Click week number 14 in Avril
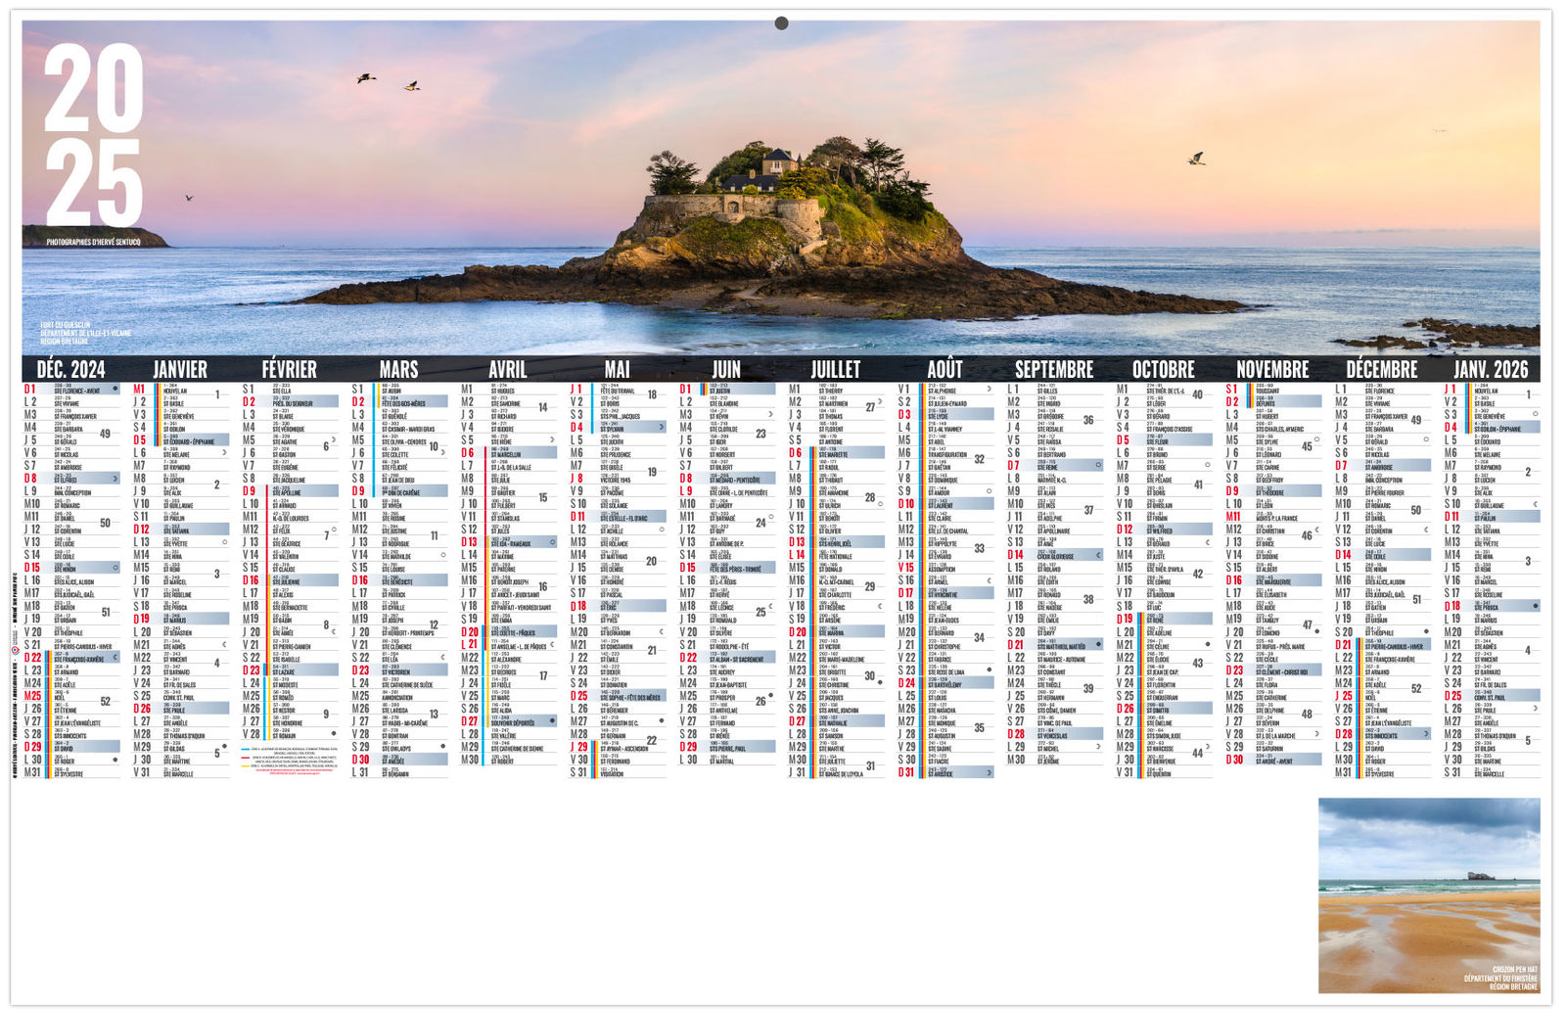The height and width of the screenshot is (1015, 1566). pyautogui.click(x=542, y=407)
